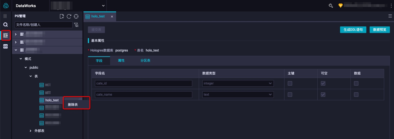Open the filter icon beside search box

click(76, 25)
